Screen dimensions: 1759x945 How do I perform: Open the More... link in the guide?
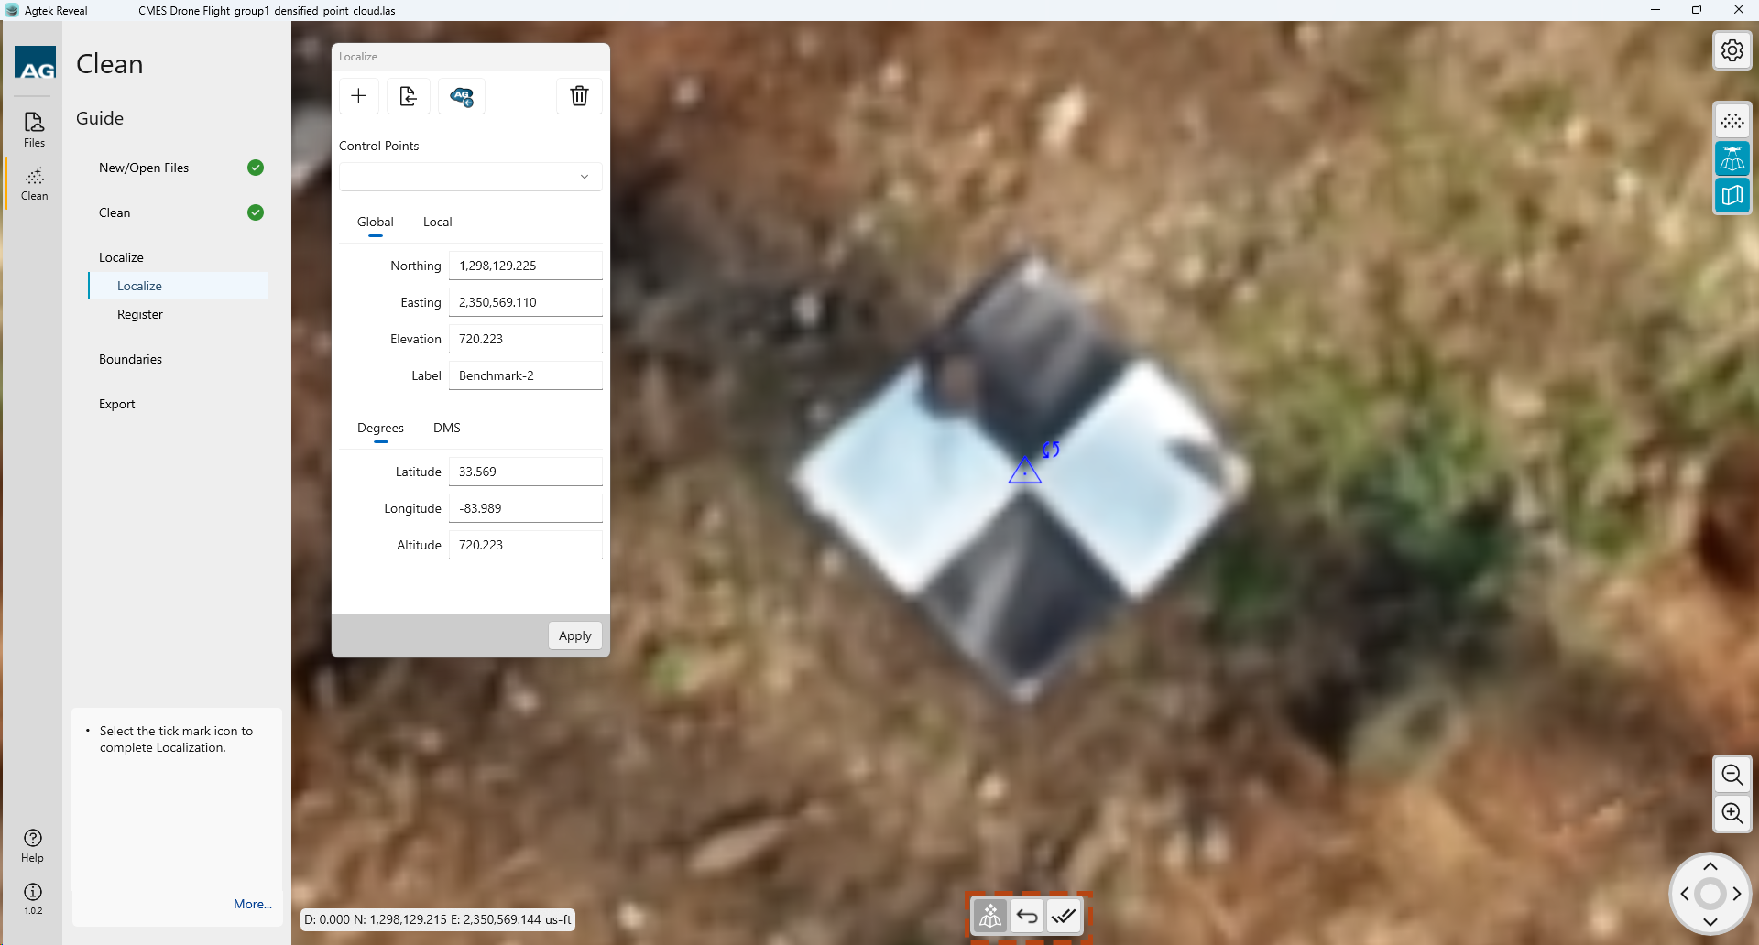coord(252,904)
